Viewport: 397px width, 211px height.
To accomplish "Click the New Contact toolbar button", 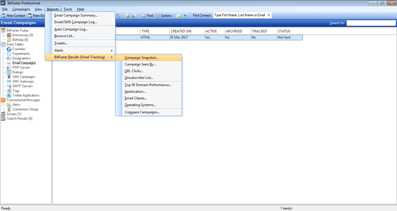I will pyautogui.click(x=14, y=16).
